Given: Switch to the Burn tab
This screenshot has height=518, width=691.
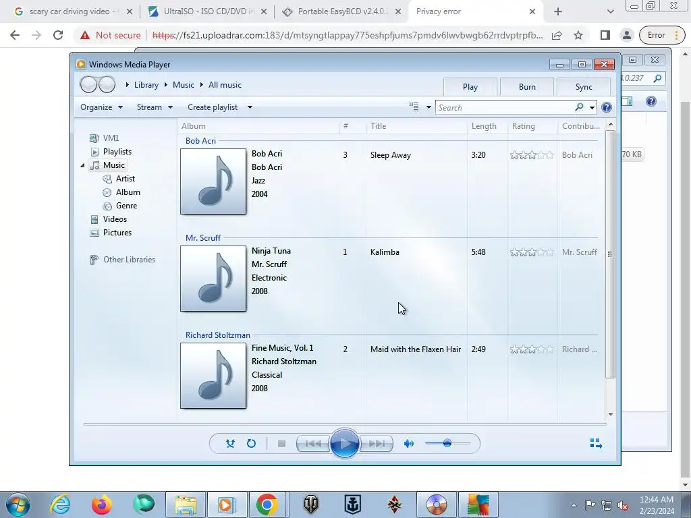Looking at the screenshot, I should point(527,87).
